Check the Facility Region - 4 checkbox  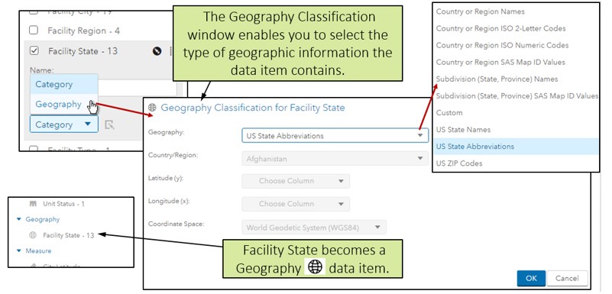tap(34, 31)
